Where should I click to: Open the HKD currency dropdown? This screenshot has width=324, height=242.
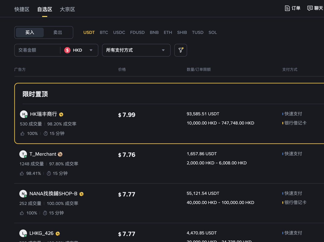pos(79,50)
